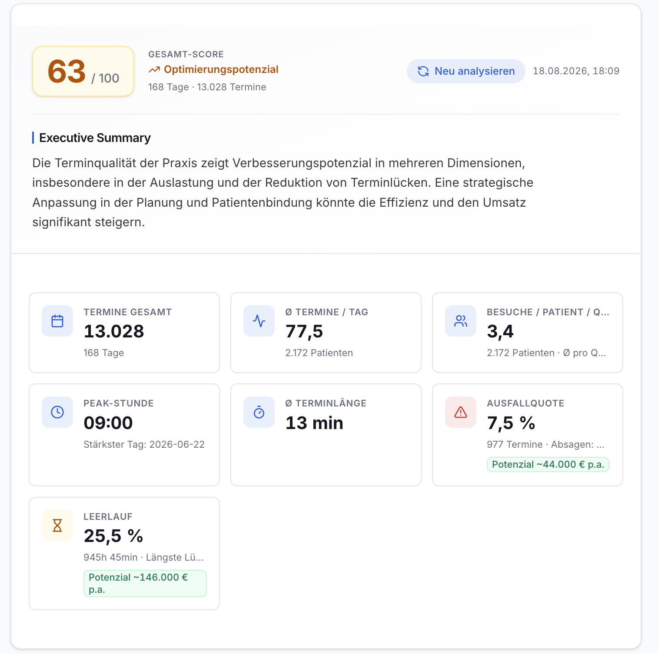Click the Ausfallquote value 7,5 %
Viewport: 658px width, 654px height.
pos(511,423)
